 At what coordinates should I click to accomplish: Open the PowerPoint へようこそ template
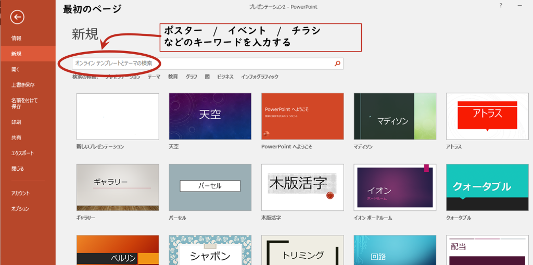click(x=302, y=116)
